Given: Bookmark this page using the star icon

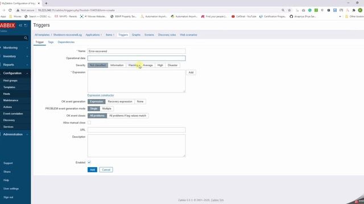Looking at the screenshot, I should point(289,10).
